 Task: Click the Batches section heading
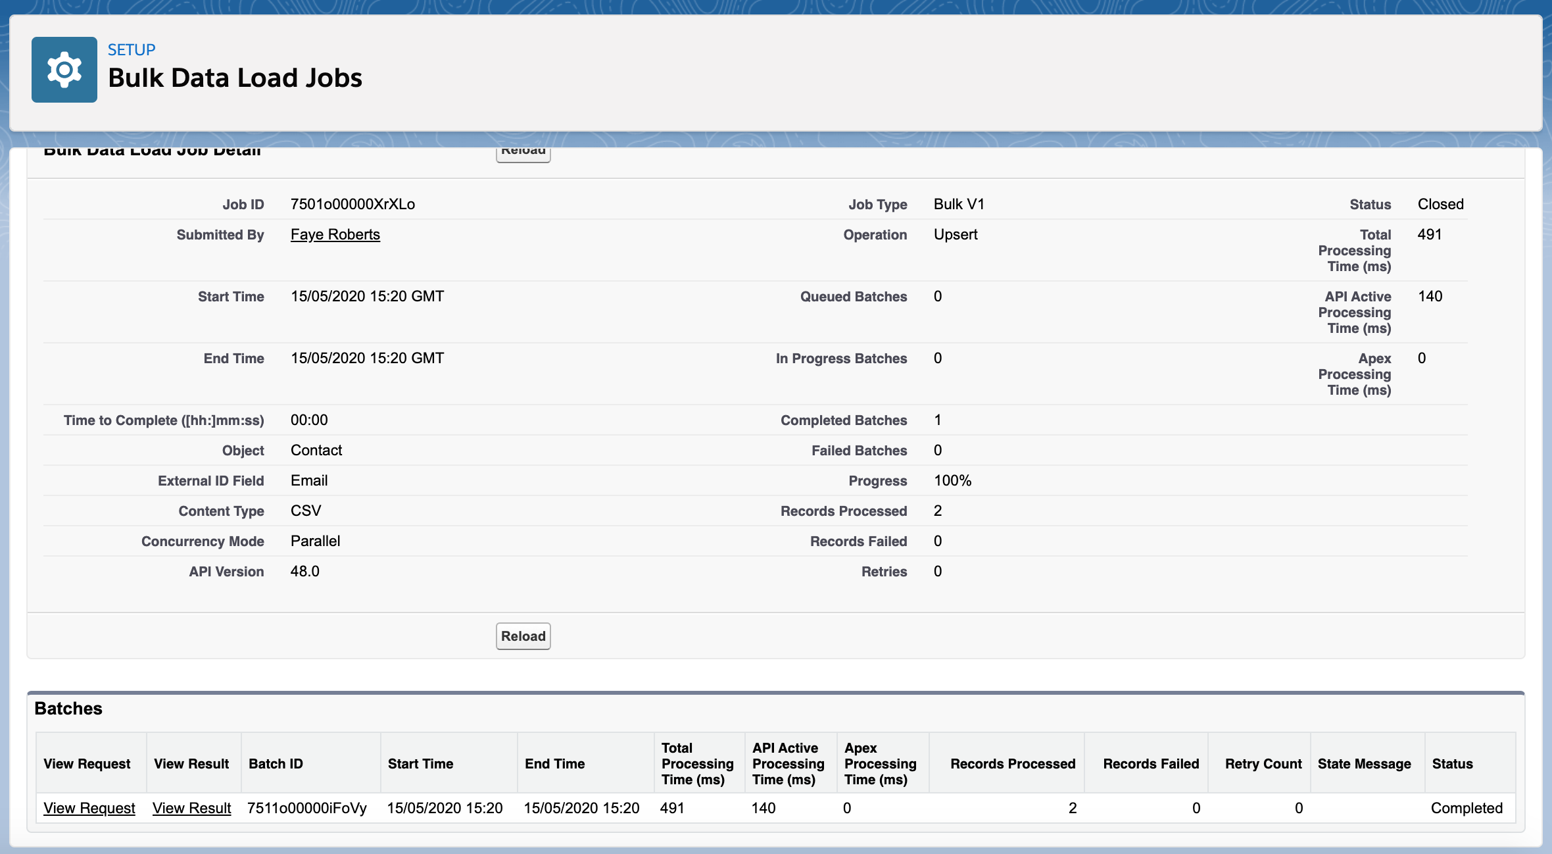coord(68,709)
